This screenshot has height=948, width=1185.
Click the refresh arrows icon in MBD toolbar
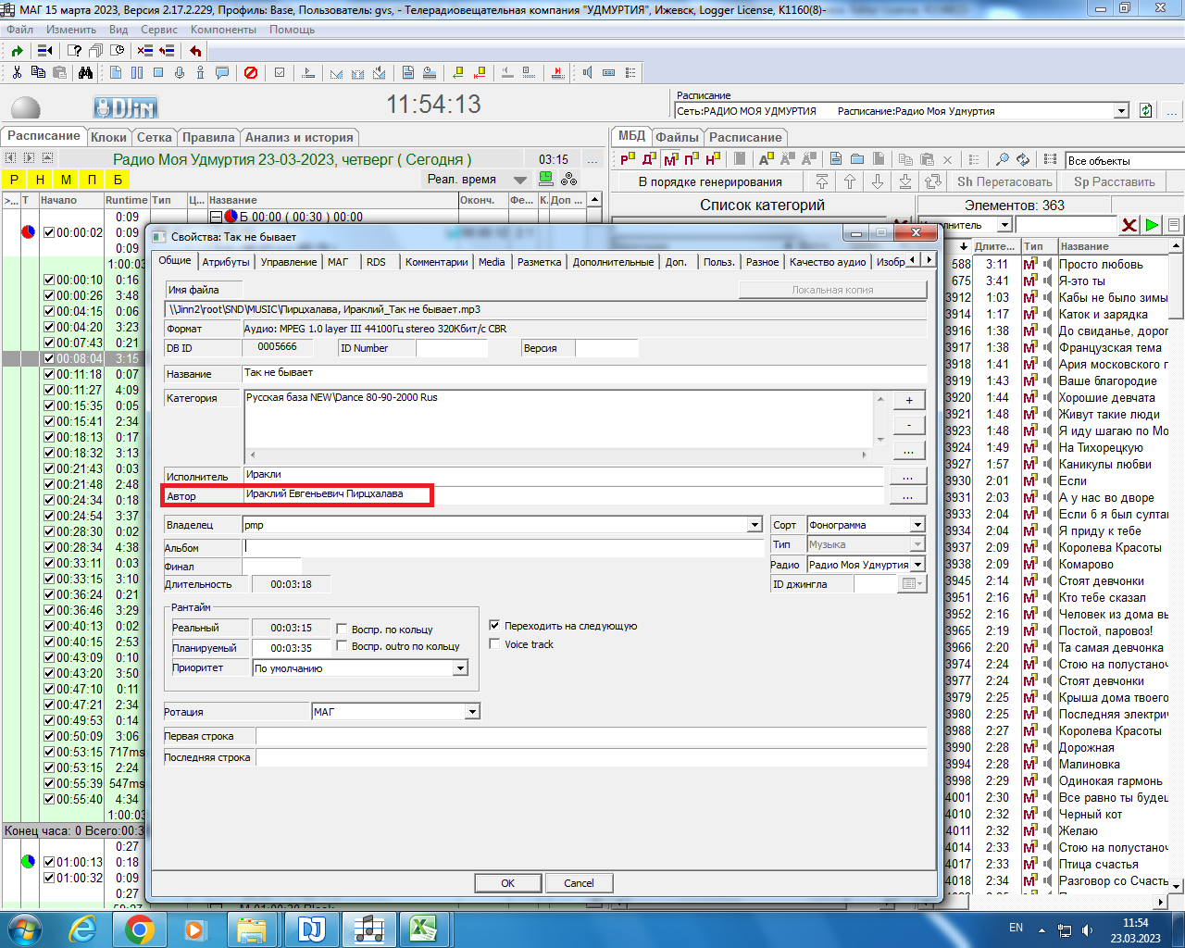1023,159
